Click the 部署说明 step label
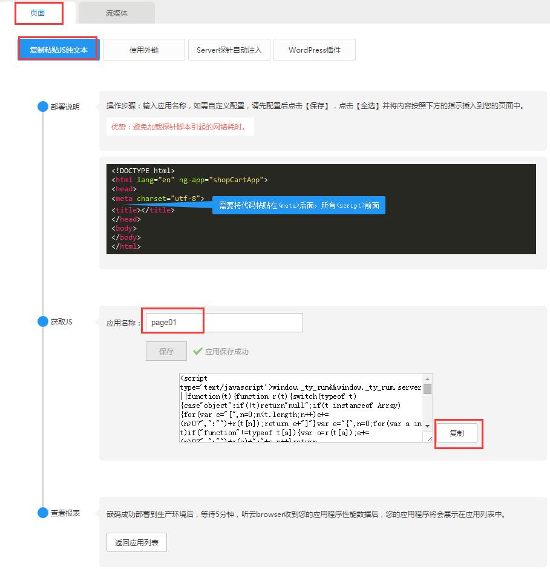Screen dimensions: 550x569 coord(65,107)
